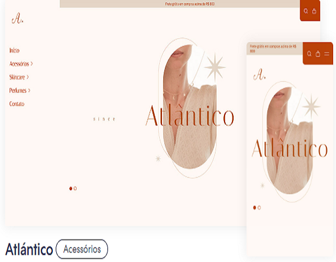336x262 pixels.
Task: Expand the Skincare submenu chevron
Action: (x=28, y=77)
